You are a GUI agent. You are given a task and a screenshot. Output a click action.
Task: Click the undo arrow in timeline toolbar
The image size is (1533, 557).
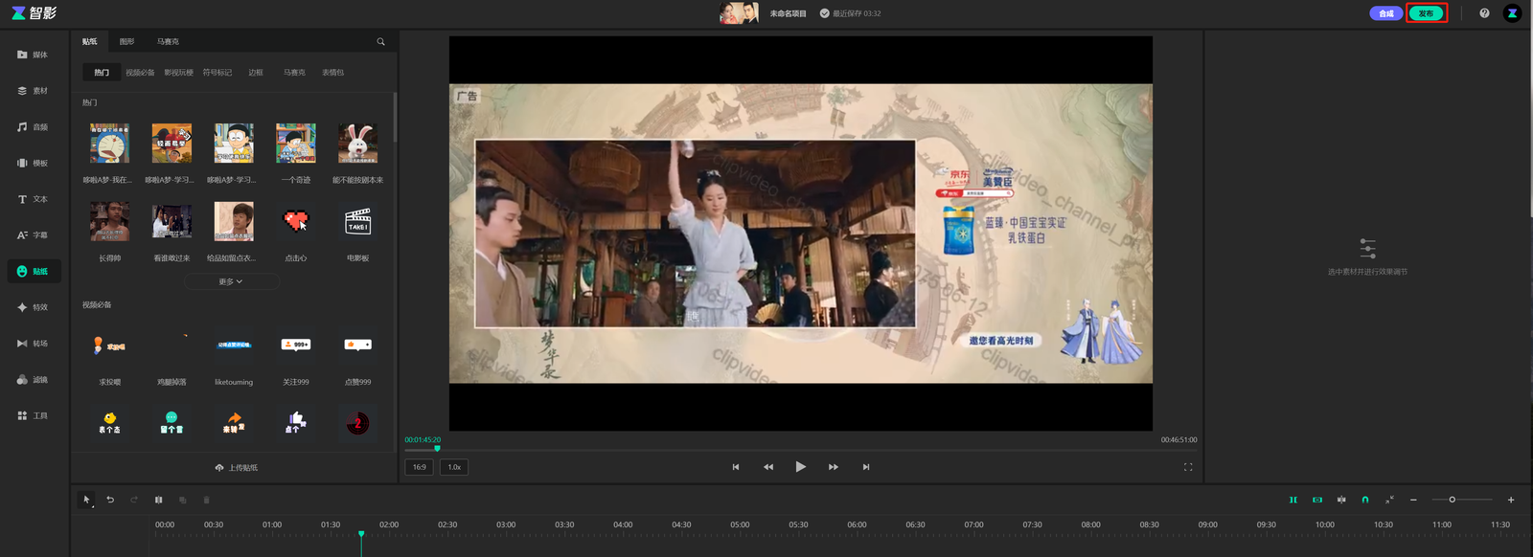[x=110, y=500]
